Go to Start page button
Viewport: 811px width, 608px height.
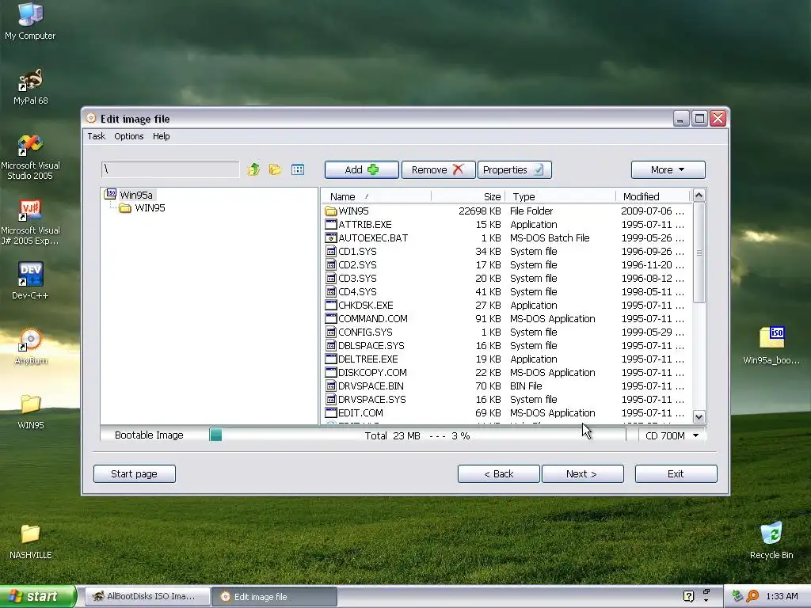(135, 473)
